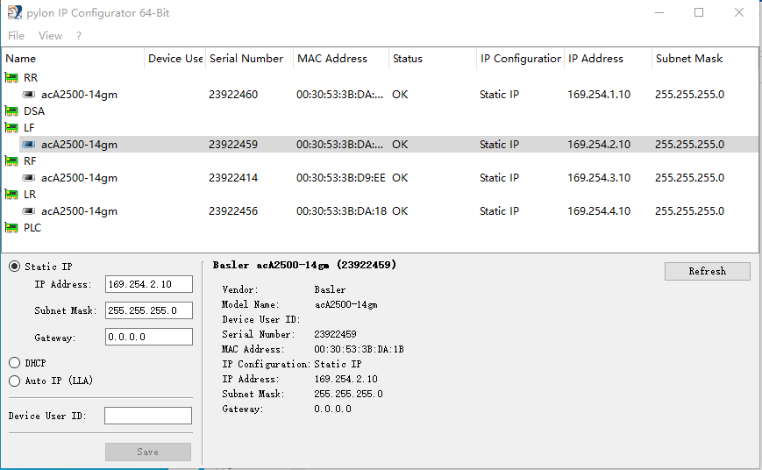This screenshot has height=470, width=762.
Task: Click camera icon for serial 23922459
Action: 29,145
